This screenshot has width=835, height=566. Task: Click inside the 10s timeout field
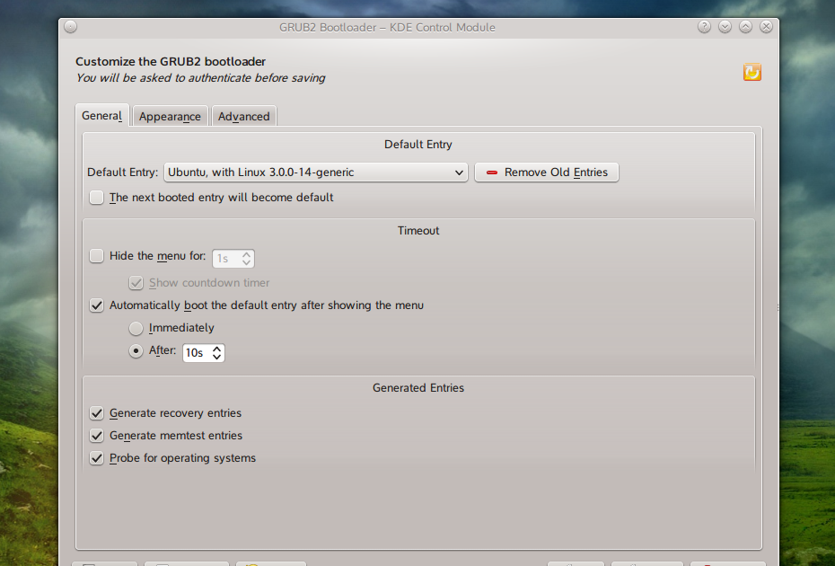[196, 352]
